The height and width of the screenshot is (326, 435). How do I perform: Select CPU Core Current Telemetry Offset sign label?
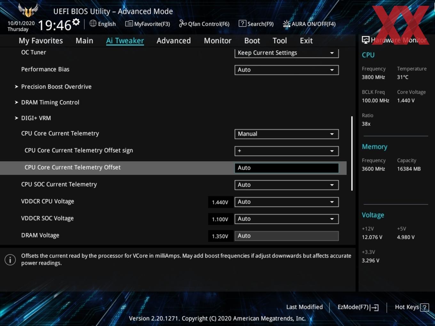(x=79, y=151)
